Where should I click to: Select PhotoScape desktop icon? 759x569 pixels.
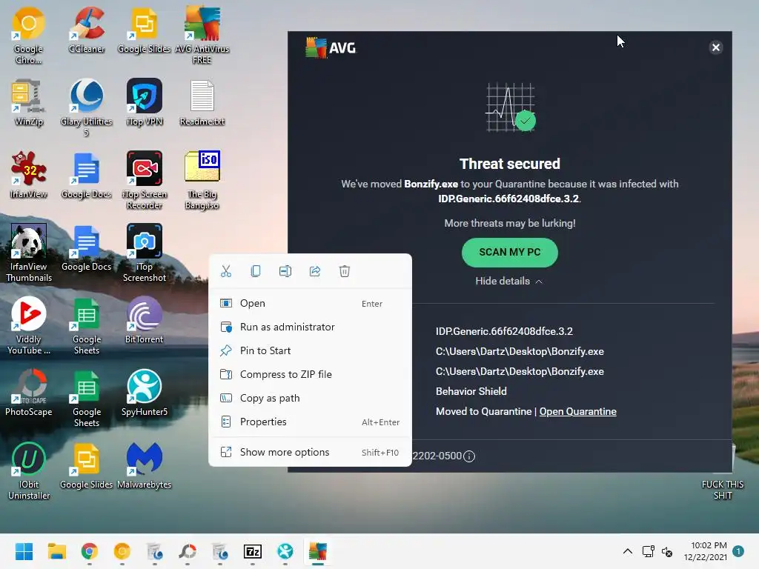click(x=29, y=393)
